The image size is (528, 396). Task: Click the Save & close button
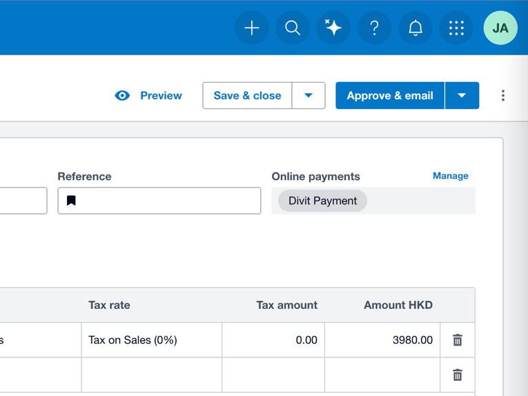pyautogui.click(x=247, y=96)
